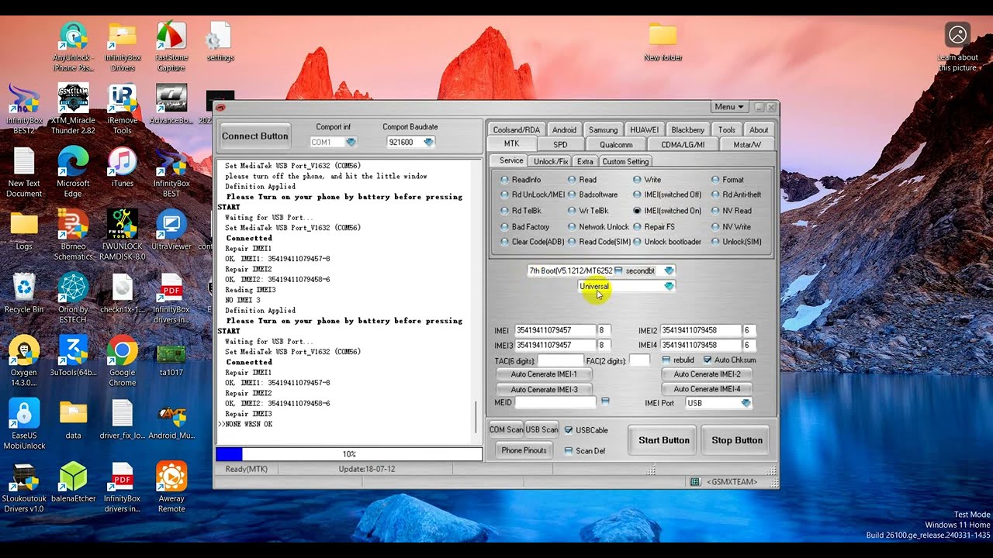Viewport: 993px width, 558px height.
Task: Select Network Unlock option
Action: tap(598, 227)
